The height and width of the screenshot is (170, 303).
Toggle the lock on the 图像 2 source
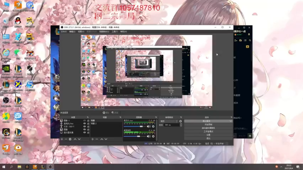coord(88,121)
